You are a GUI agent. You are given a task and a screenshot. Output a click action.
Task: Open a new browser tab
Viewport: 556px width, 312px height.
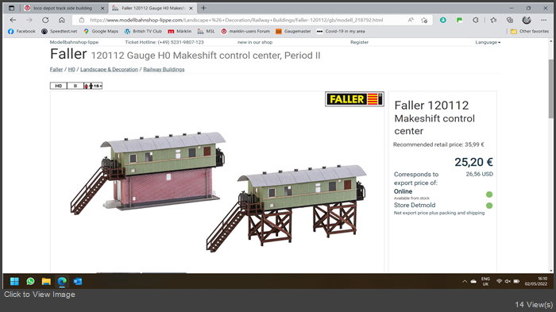coord(203,8)
